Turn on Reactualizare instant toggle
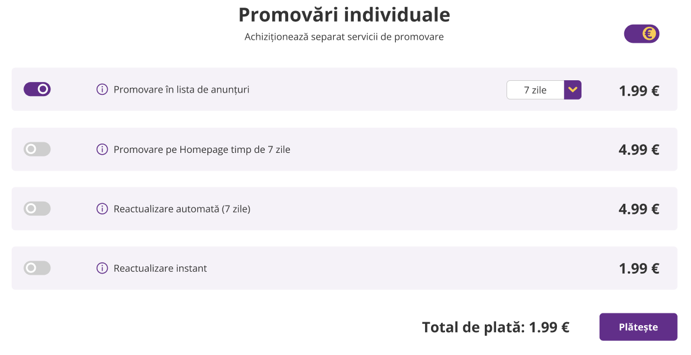The width and height of the screenshot is (691, 355). [37, 268]
